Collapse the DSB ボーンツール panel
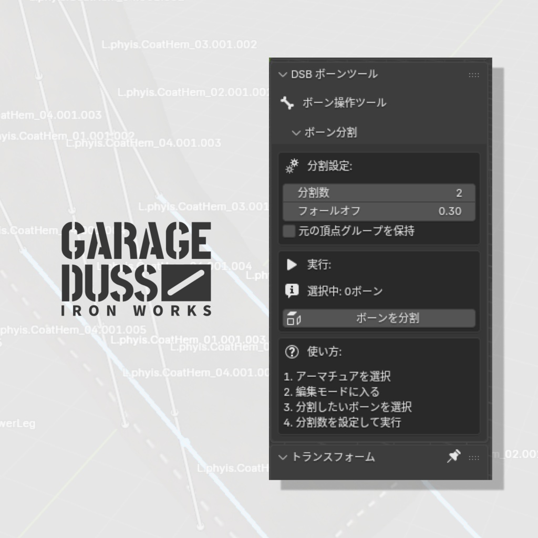538x538 pixels. click(282, 75)
